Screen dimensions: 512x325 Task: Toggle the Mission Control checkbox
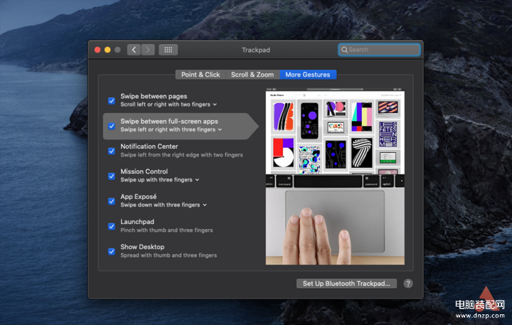click(x=112, y=176)
